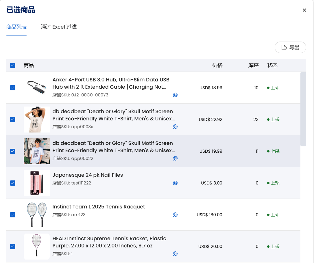Screen dimensions: 314x263
Task: Click globe icon for Japonesque Nail Files
Action: pyautogui.click(x=175, y=183)
